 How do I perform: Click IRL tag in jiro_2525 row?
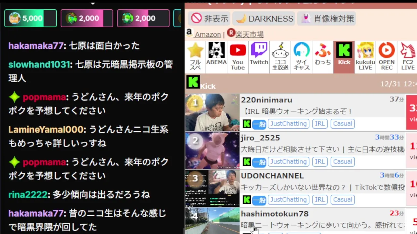point(320,162)
